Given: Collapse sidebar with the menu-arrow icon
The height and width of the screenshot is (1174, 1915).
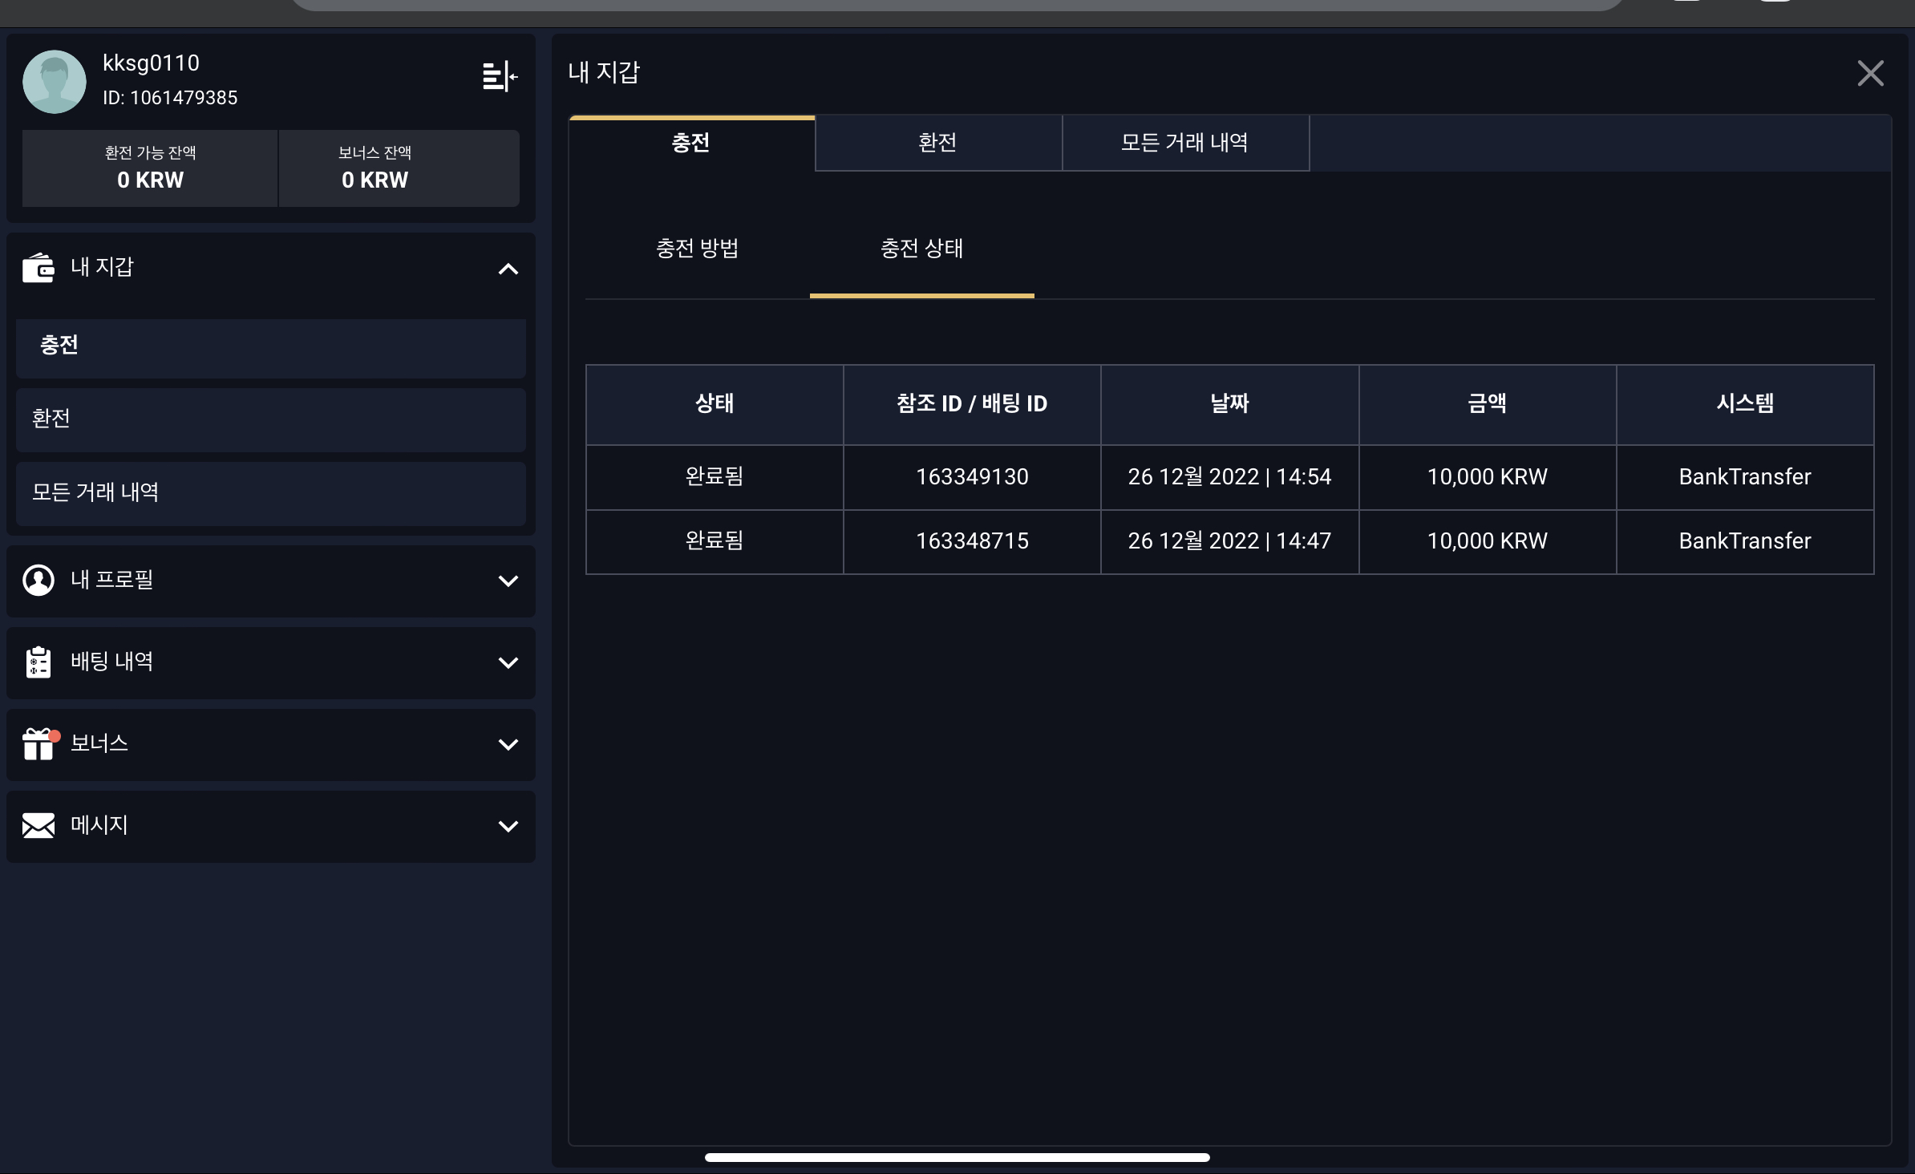Looking at the screenshot, I should (500, 77).
